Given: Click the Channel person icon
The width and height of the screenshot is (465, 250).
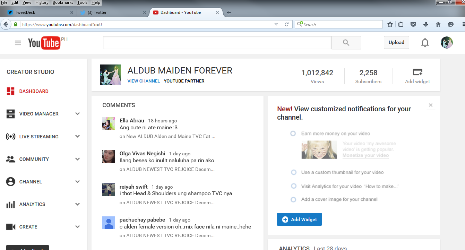Looking at the screenshot, I should tap(11, 182).
